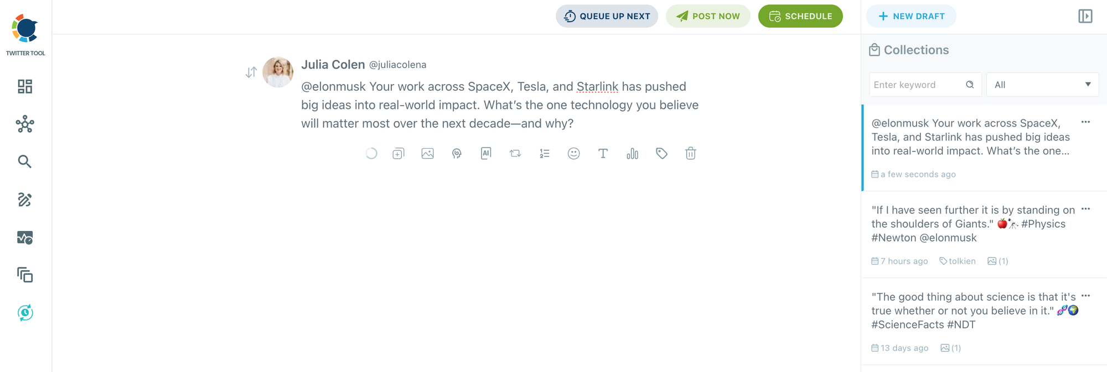Click the retweet arrows icon
The image size is (1107, 372).
pyautogui.click(x=515, y=154)
